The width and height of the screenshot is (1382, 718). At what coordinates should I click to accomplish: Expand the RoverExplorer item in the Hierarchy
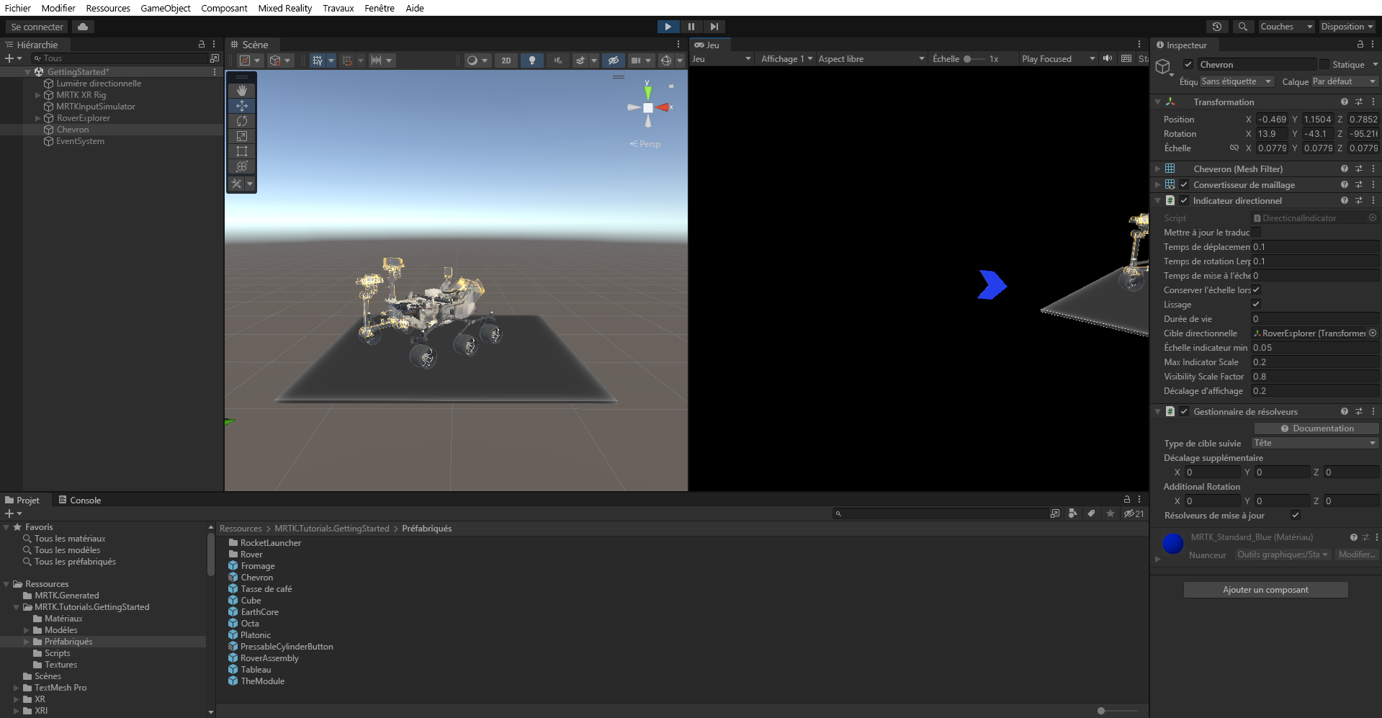click(x=37, y=118)
